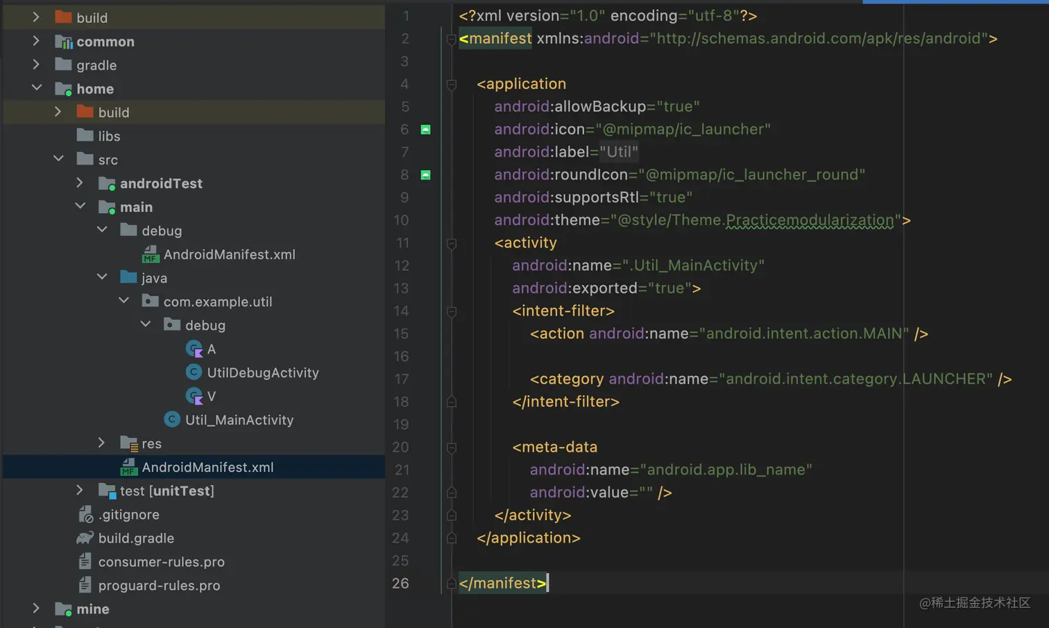Select the libs folder row

(x=194, y=135)
